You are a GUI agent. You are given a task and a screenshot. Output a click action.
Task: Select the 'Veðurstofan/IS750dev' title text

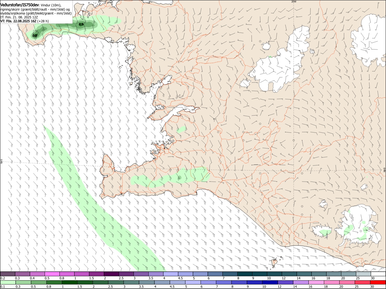pos(20,5)
